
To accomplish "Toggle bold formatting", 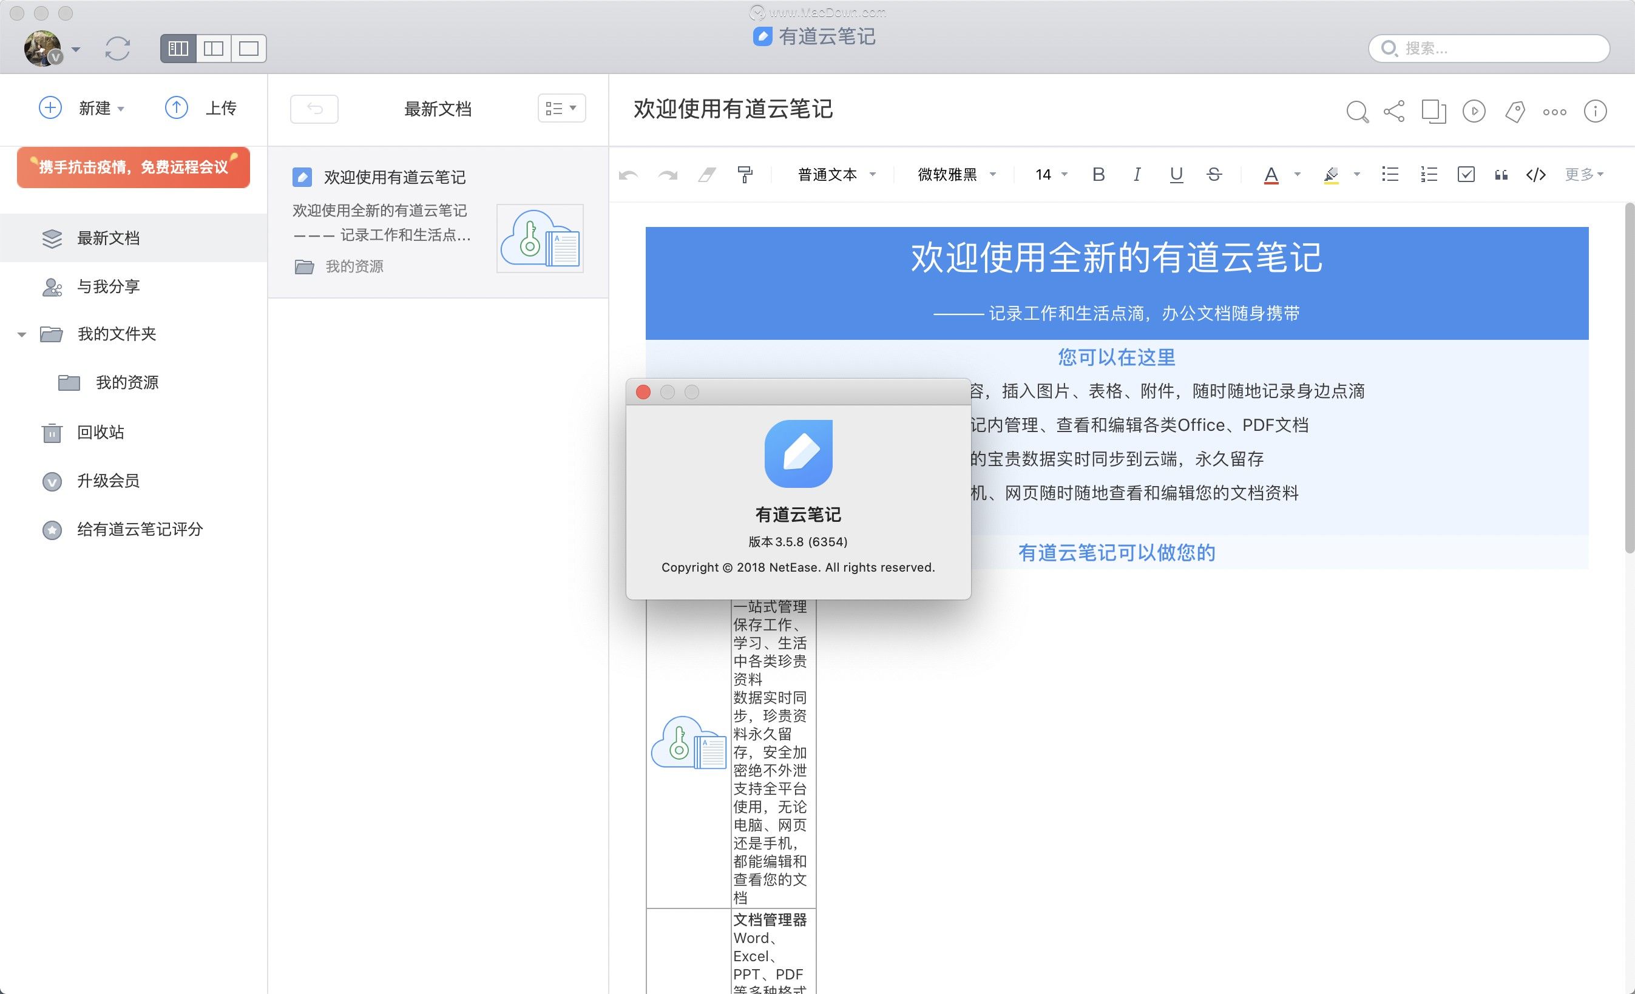I will pyautogui.click(x=1098, y=175).
